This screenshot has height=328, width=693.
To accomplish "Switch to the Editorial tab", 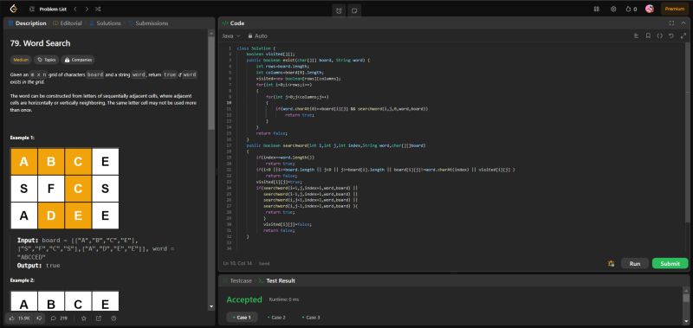I will click(68, 23).
